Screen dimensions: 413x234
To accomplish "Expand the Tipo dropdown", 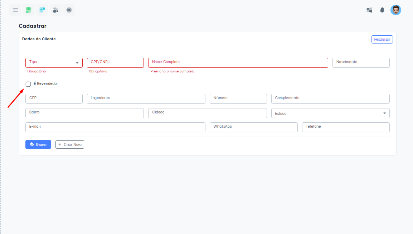I will point(54,63).
